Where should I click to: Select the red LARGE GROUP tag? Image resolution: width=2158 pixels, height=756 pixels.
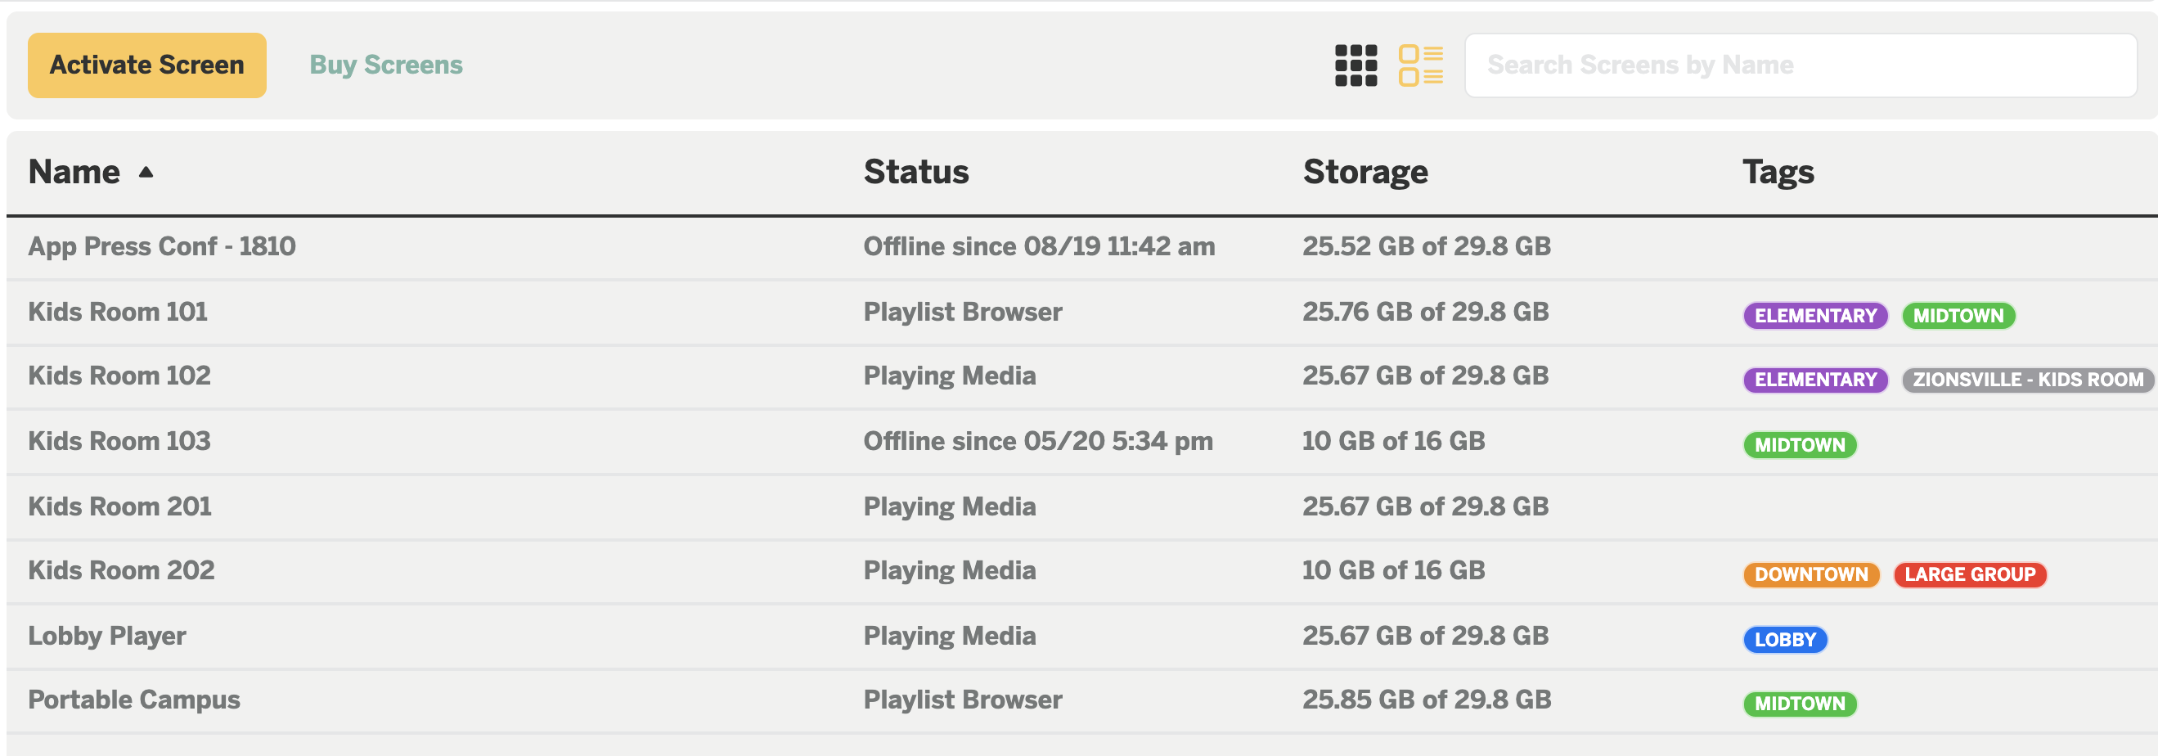pos(1970,574)
